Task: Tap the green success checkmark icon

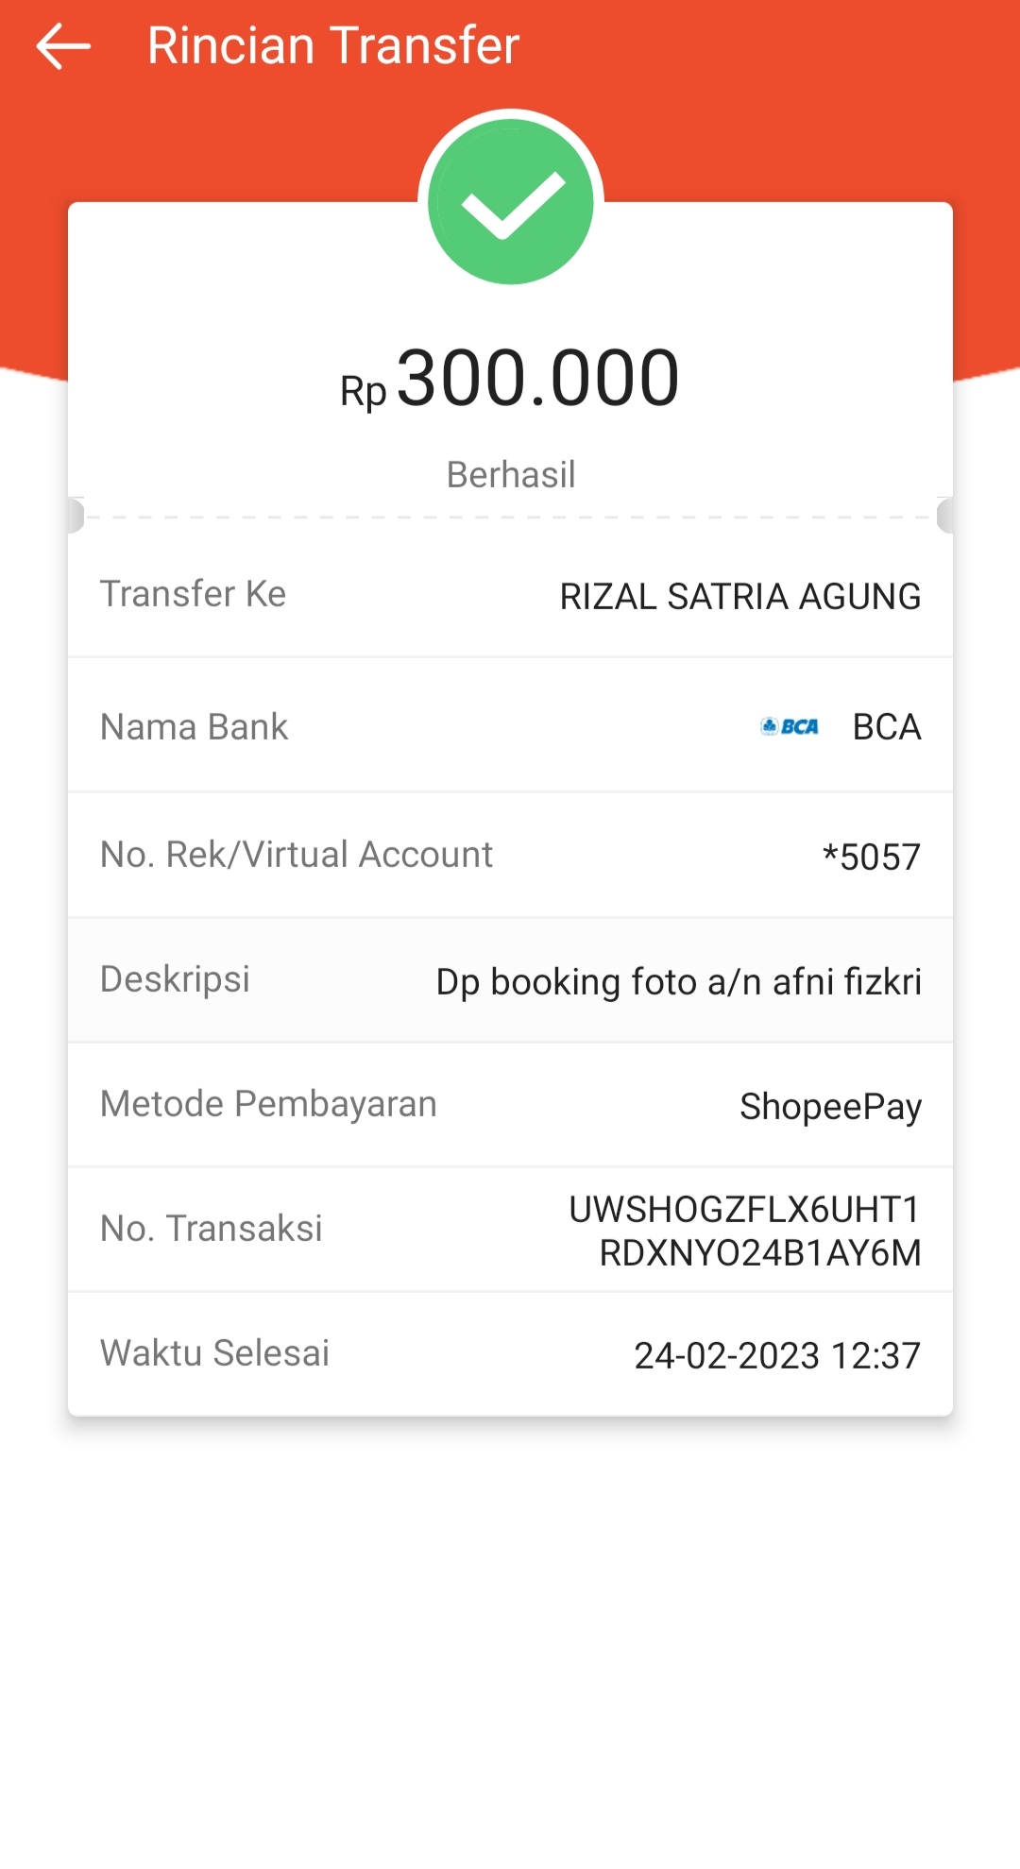Action: click(511, 202)
